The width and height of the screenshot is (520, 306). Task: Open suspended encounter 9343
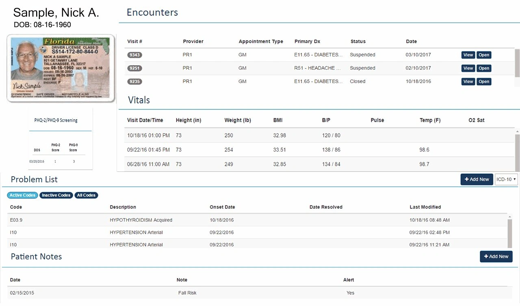click(x=484, y=55)
